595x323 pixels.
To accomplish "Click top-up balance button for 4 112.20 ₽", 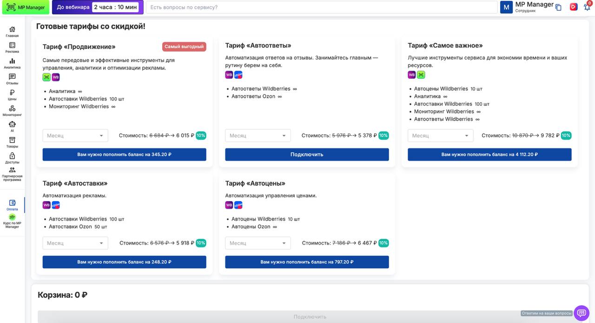I will tap(489, 155).
